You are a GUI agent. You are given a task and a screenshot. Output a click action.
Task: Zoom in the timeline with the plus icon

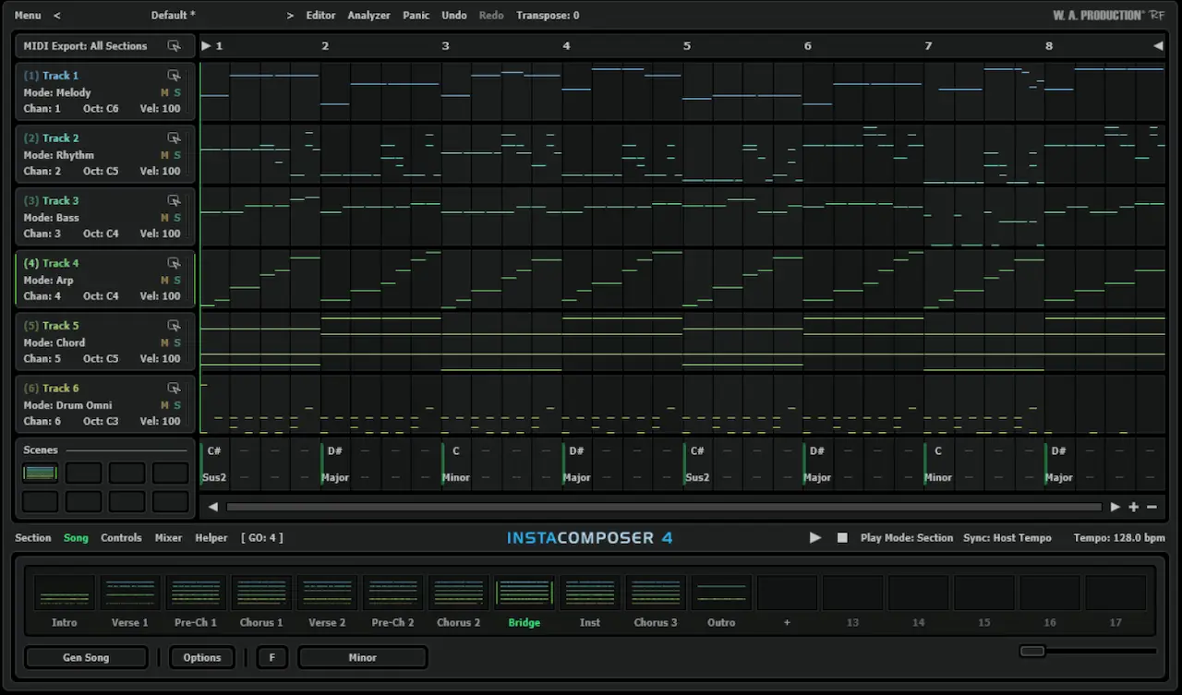[1134, 507]
